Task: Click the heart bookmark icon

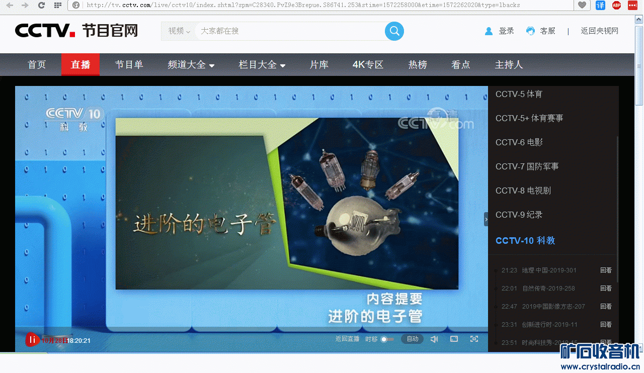Action: click(582, 5)
